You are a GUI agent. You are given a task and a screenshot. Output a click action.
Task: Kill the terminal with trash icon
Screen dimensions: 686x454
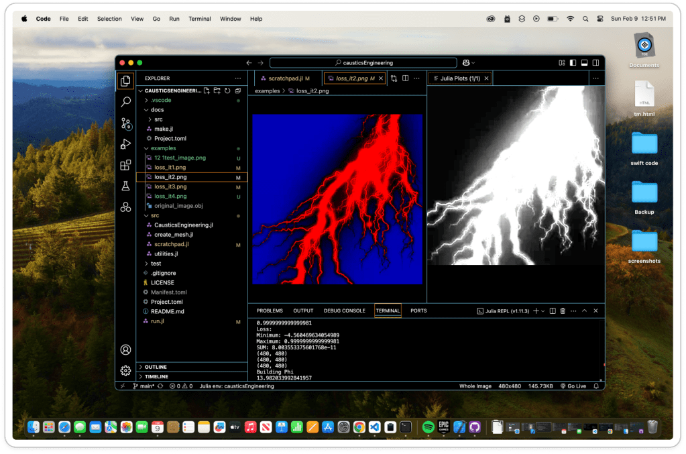point(563,311)
